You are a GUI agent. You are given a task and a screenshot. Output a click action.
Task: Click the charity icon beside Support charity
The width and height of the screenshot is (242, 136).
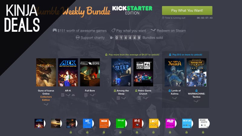pyautogui.click(x=78, y=37)
